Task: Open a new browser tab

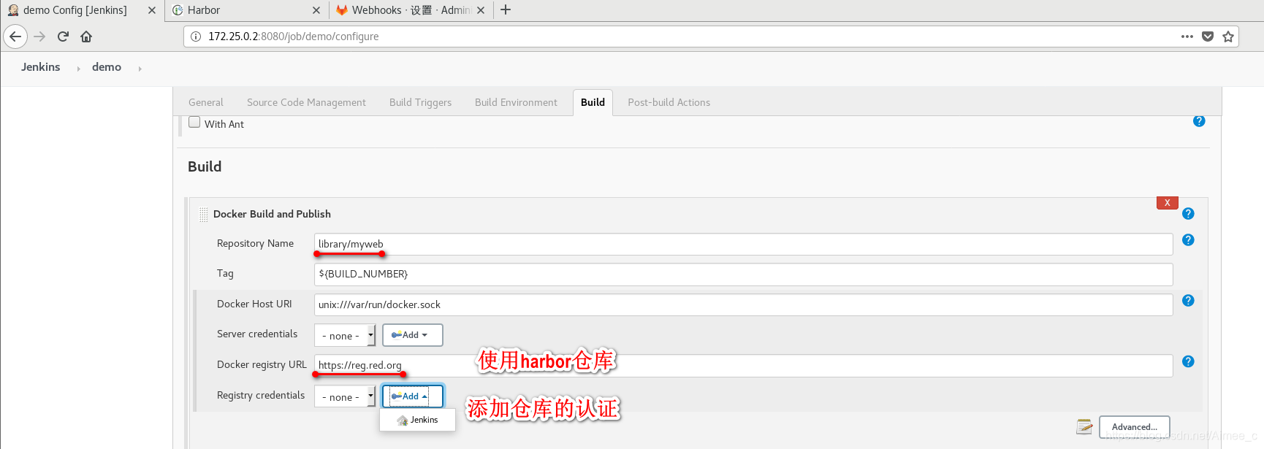Action: (506, 9)
